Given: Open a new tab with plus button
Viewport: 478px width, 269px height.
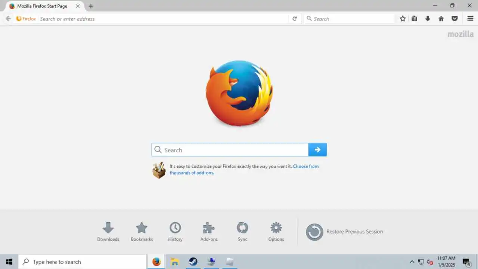Looking at the screenshot, I should [91, 6].
